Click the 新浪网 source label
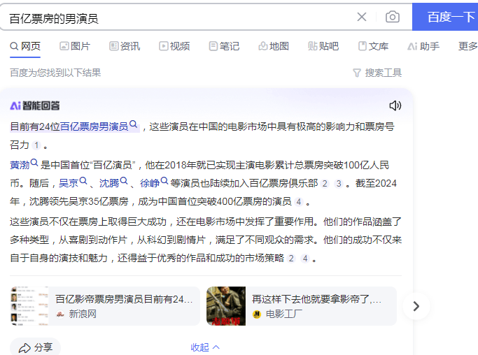 pos(83,314)
